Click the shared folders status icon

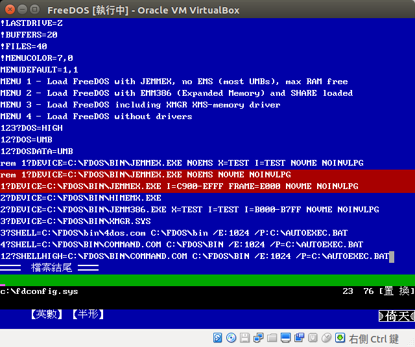coord(272,338)
